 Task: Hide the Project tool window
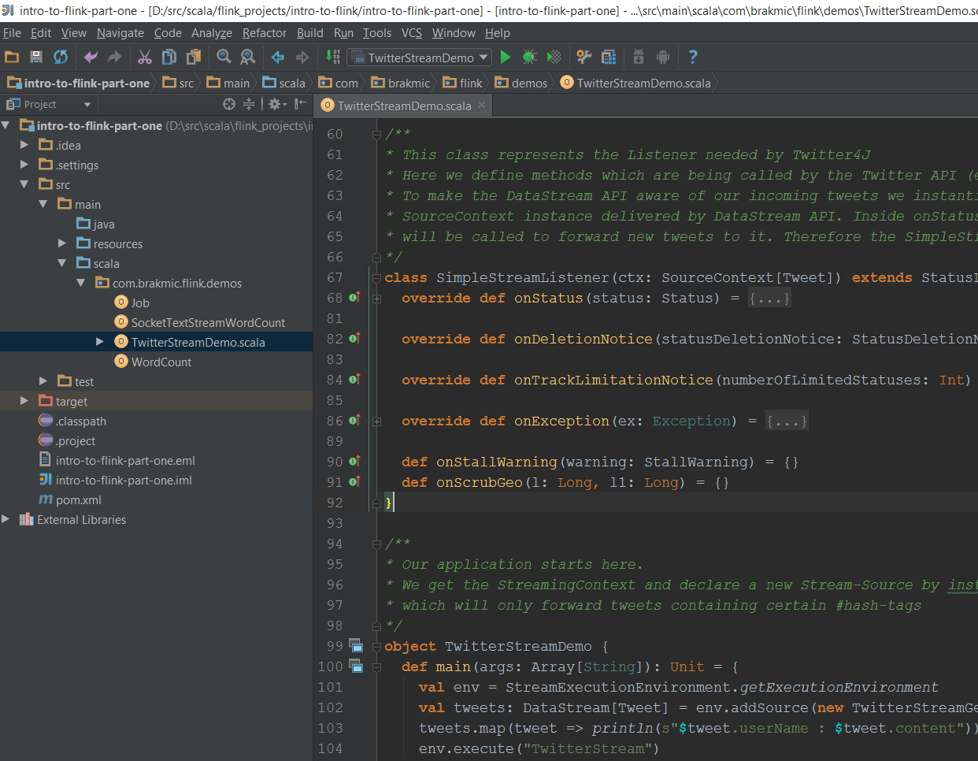pyautogui.click(x=300, y=104)
